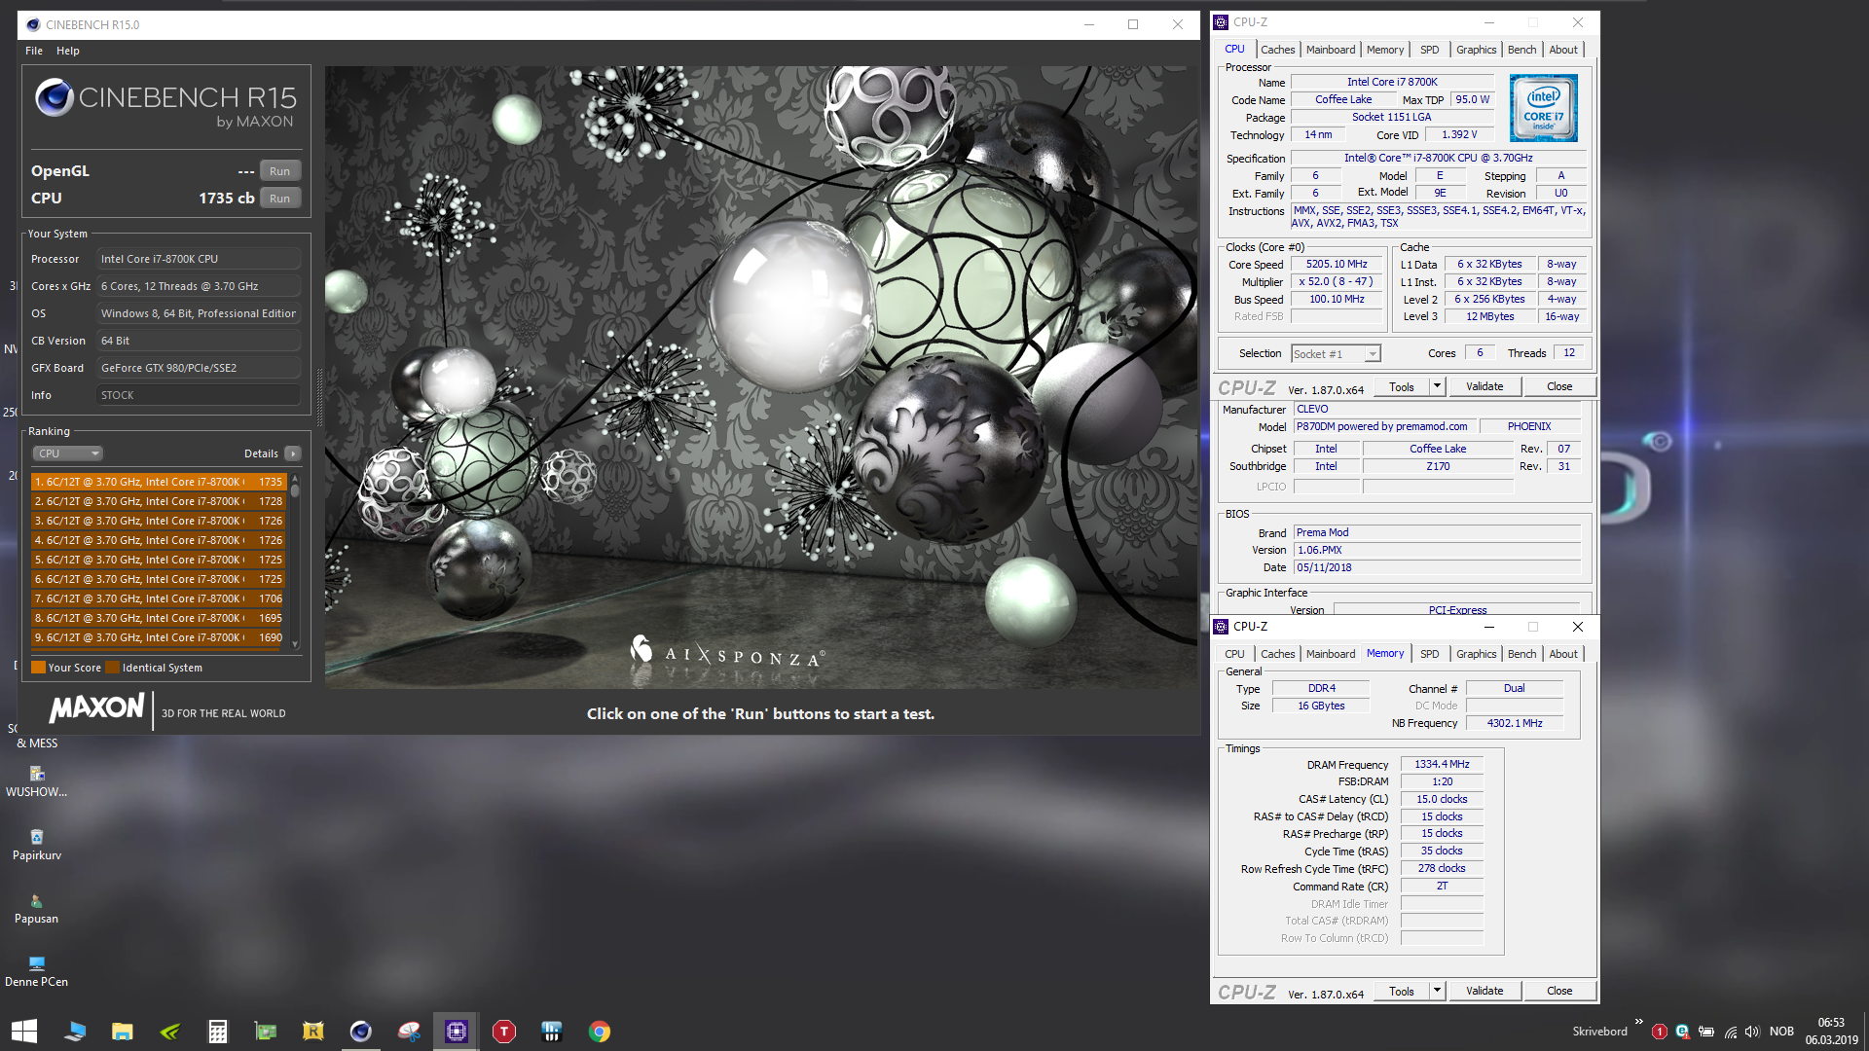Screen dimensions: 1869x1051
Task: Open Calculator from taskbar
Action: tap(217, 1032)
